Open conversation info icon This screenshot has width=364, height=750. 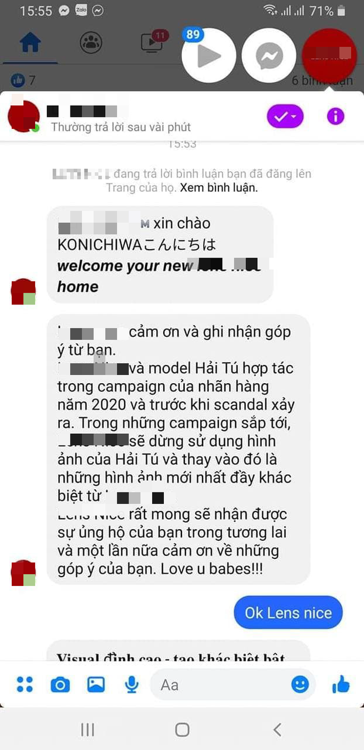(x=335, y=116)
